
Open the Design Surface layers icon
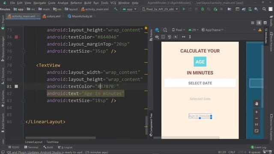(157, 30)
